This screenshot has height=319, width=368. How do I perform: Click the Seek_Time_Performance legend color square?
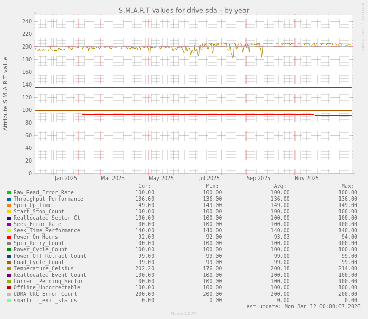[9, 231]
